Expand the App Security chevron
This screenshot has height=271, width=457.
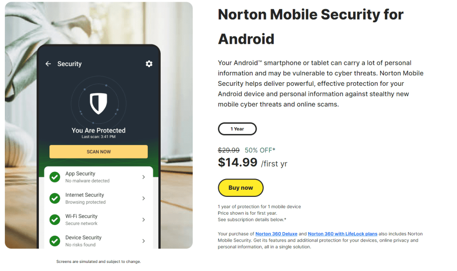click(x=143, y=177)
